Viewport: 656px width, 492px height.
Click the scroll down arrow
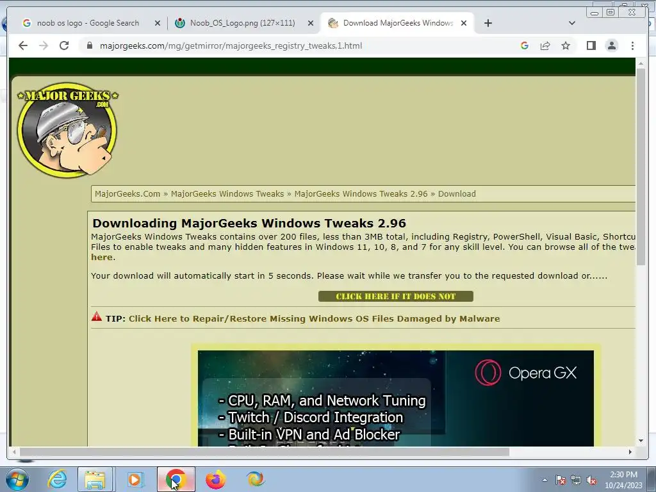(641, 441)
